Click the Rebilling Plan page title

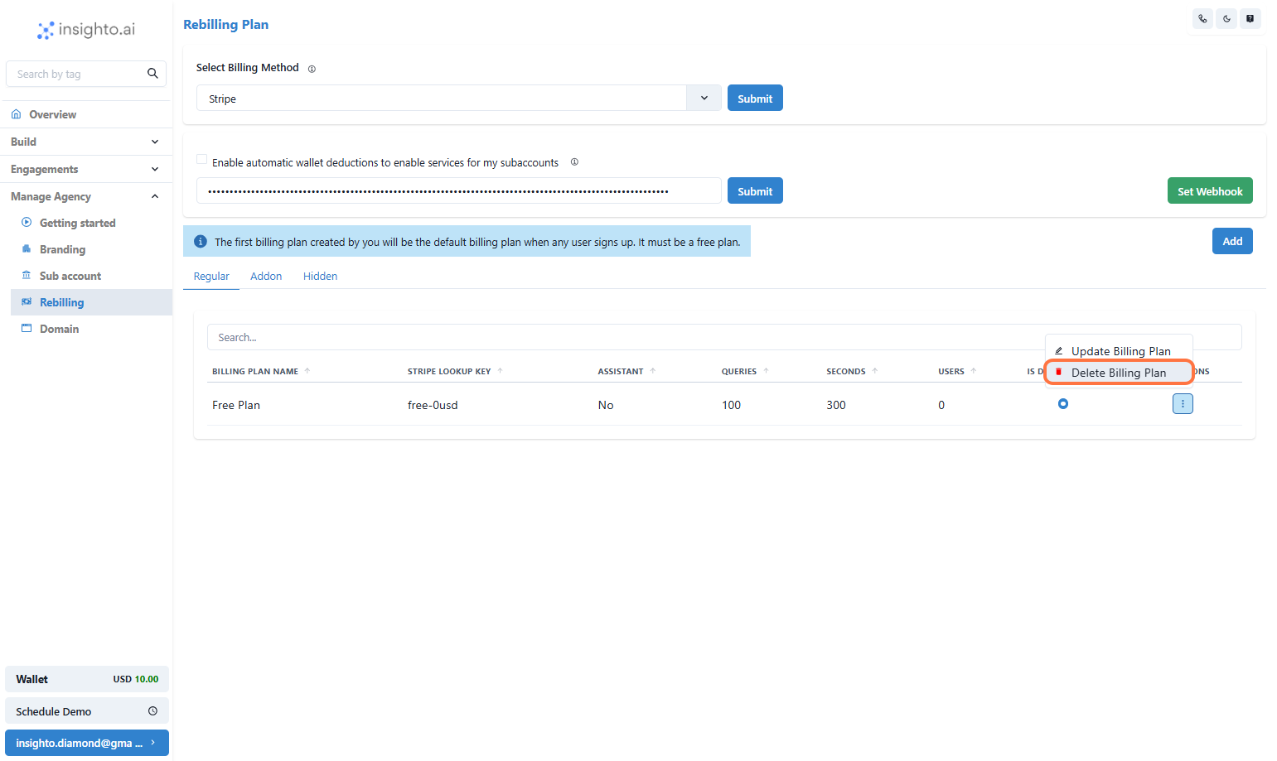click(x=225, y=25)
